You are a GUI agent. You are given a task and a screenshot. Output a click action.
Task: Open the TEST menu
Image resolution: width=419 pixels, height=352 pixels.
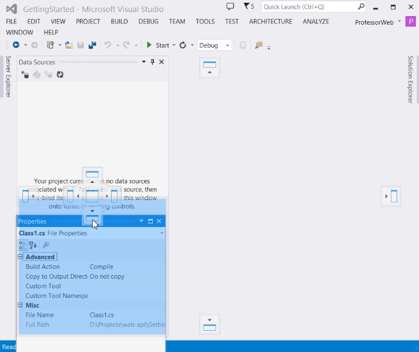pyautogui.click(x=232, y=21)
